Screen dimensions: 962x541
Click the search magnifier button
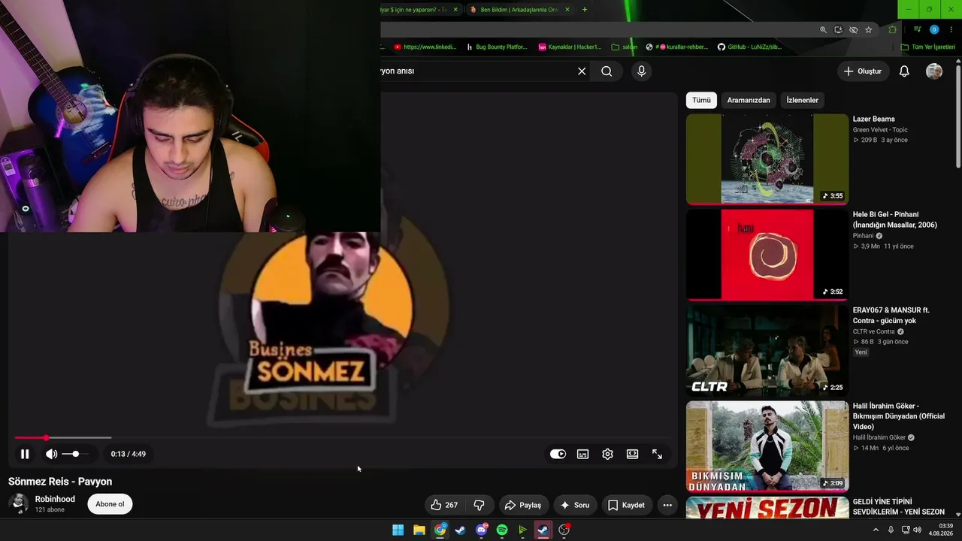pos(607,71)
